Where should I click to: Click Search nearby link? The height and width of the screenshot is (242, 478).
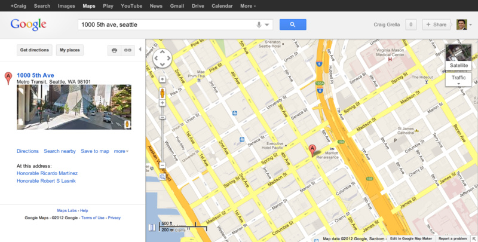point(60,151)
